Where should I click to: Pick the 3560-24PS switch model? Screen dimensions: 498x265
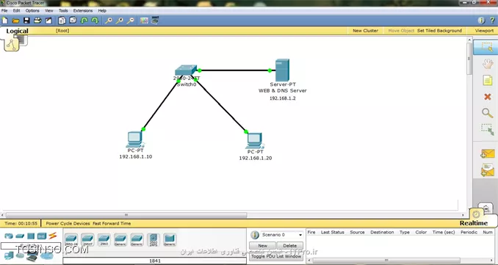154,240
